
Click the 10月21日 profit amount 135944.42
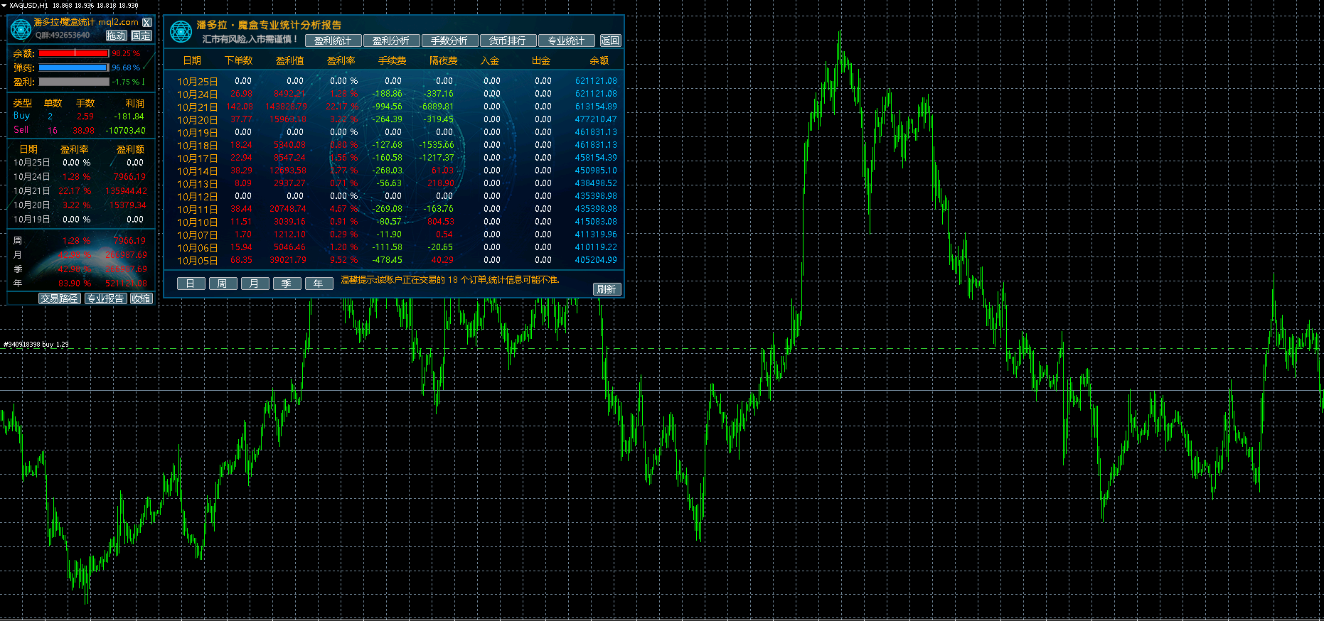click(126, 191)
